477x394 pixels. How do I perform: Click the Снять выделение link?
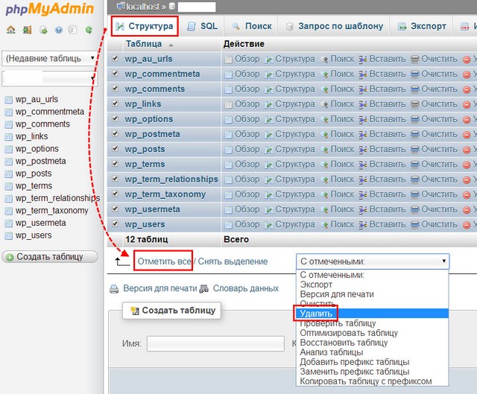[x=233, y=261]
